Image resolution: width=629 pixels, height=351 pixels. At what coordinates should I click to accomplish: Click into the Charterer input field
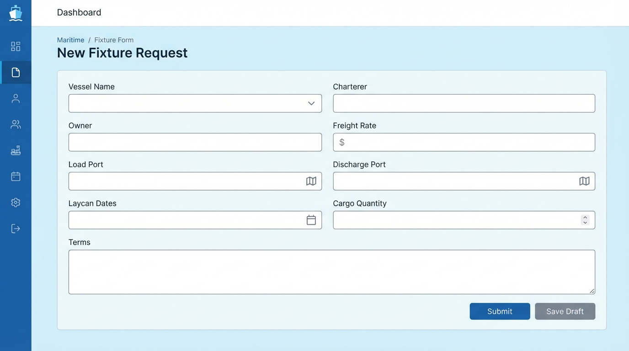tap(464, 103)
